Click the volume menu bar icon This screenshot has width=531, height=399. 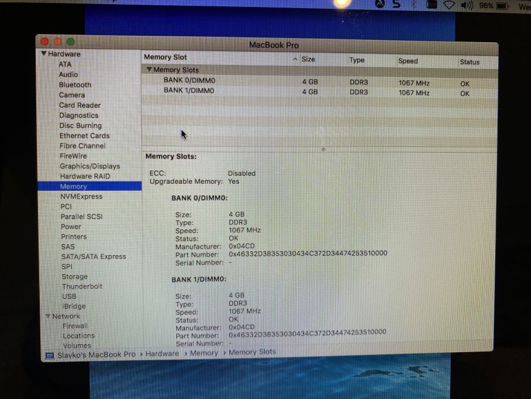[467, 5]
